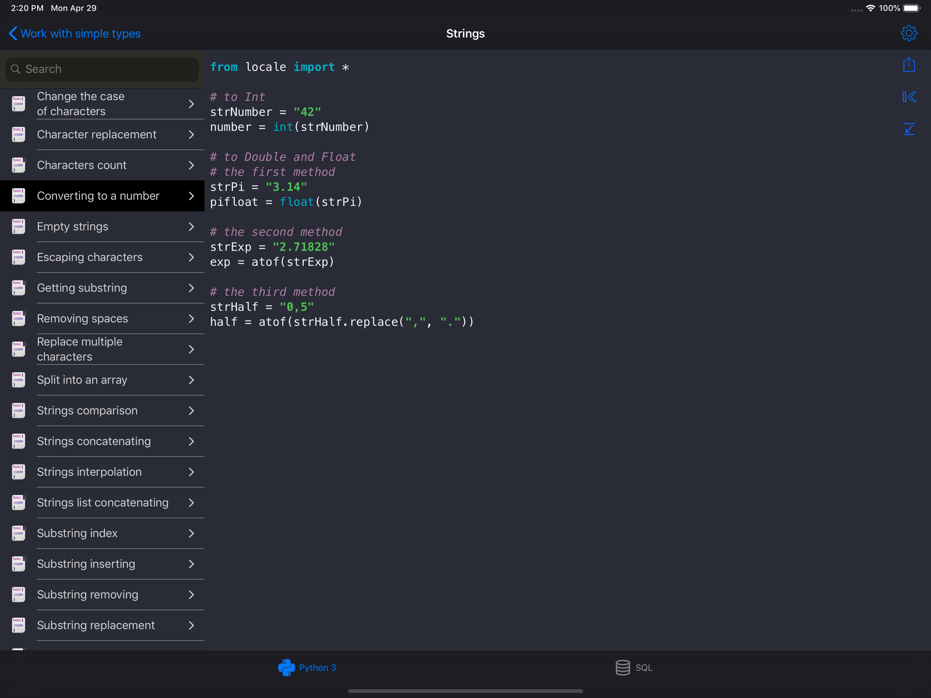Viewport: 931px width, 698px height.
Task: Expand the Strings comparison chevron
Action: (x=192, y=410)
